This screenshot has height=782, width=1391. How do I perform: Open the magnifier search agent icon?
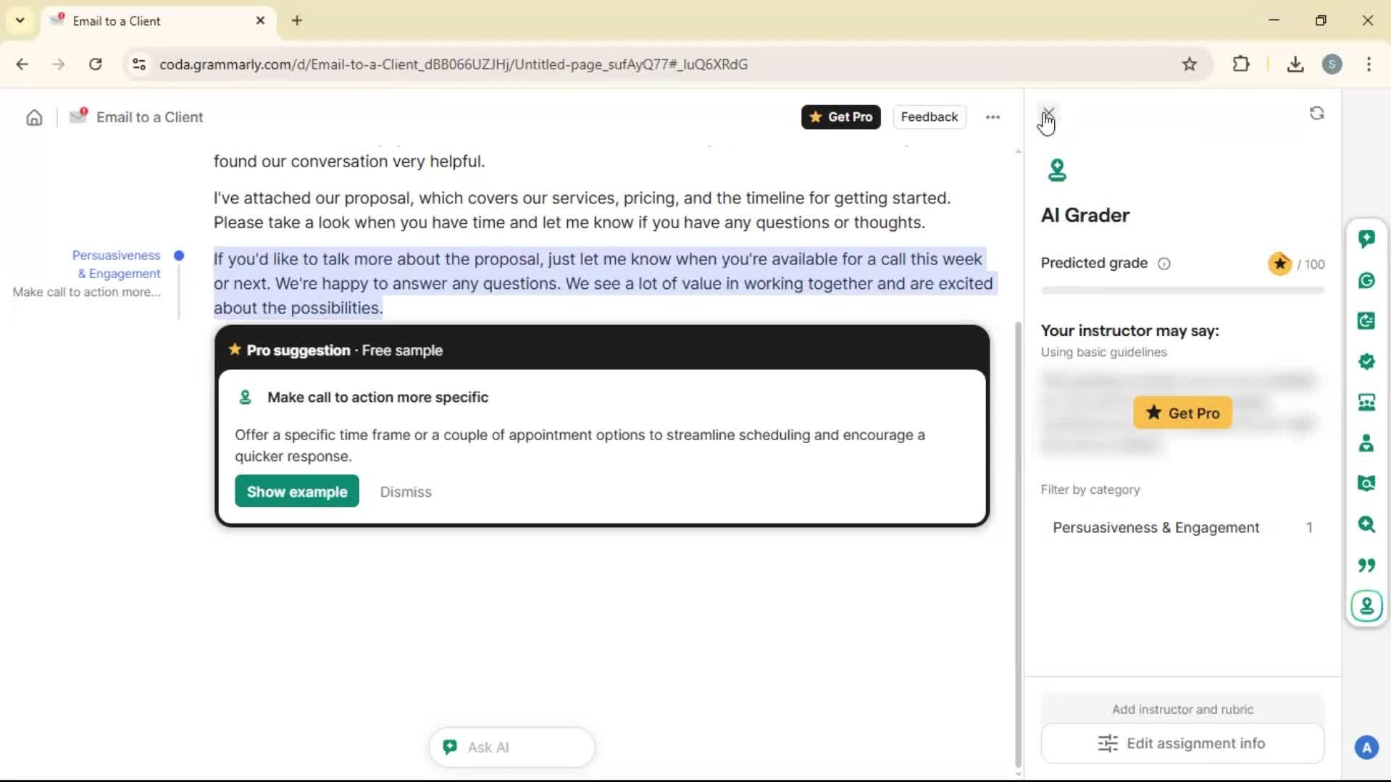click(1366, 524)
